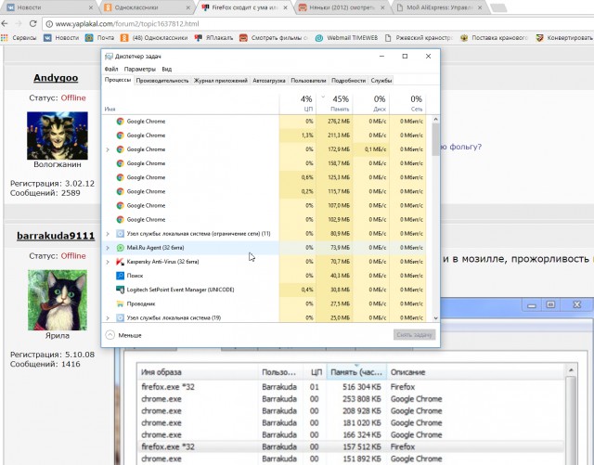Close the Одноклассники browser tab
The width and height of the screenshot is (594, 465).
coord(188,7)
